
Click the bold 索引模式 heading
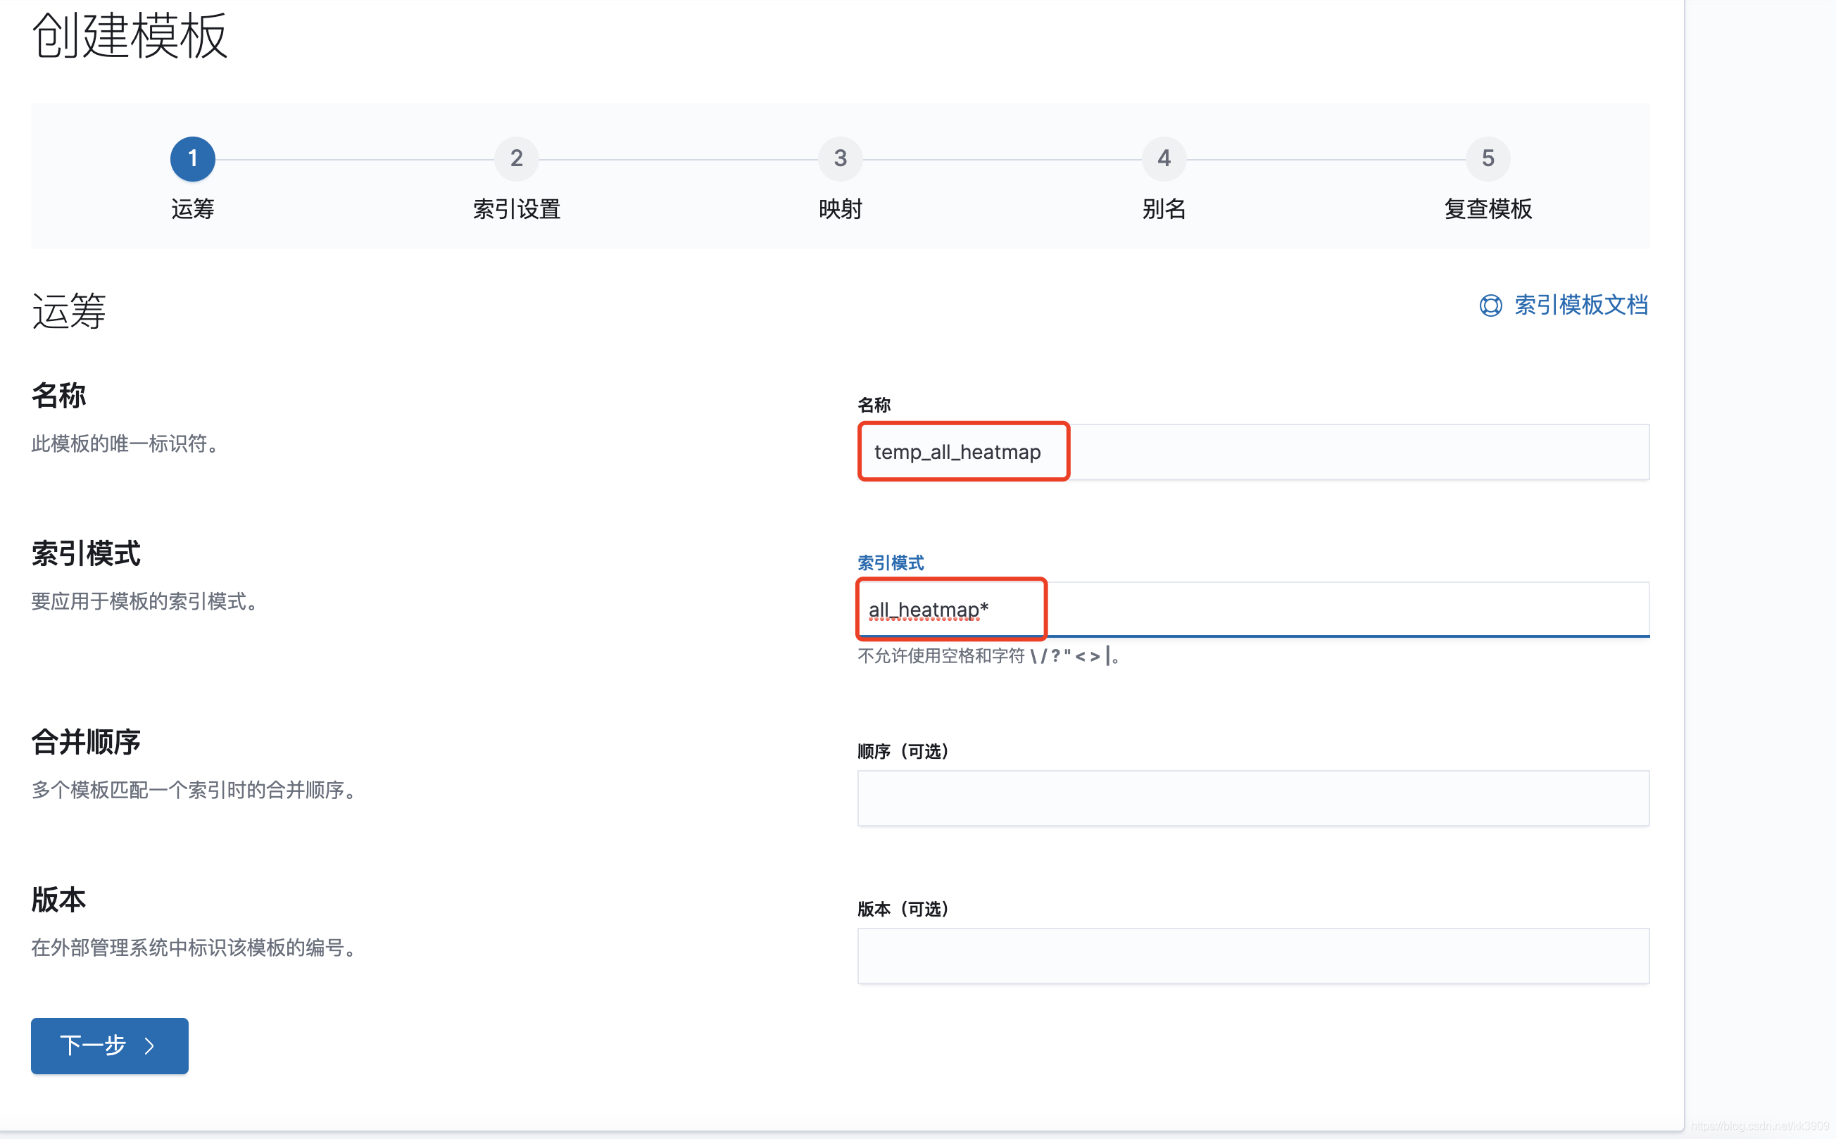86,554
